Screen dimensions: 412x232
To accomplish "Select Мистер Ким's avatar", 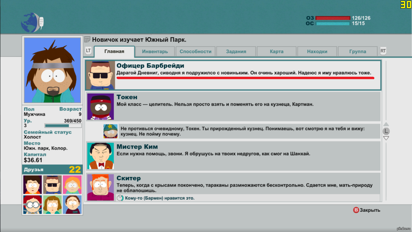I will click(x=100, y=156).
